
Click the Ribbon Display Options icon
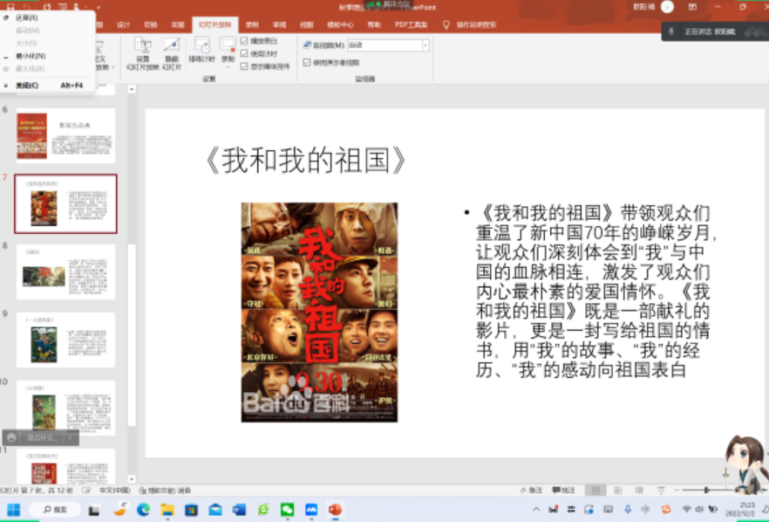(x=692, y=7)
